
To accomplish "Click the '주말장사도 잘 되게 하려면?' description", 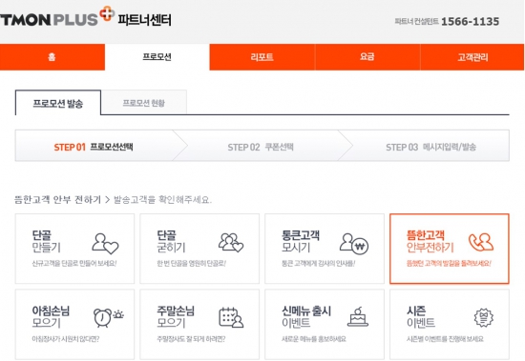I will tap(191, 339).
